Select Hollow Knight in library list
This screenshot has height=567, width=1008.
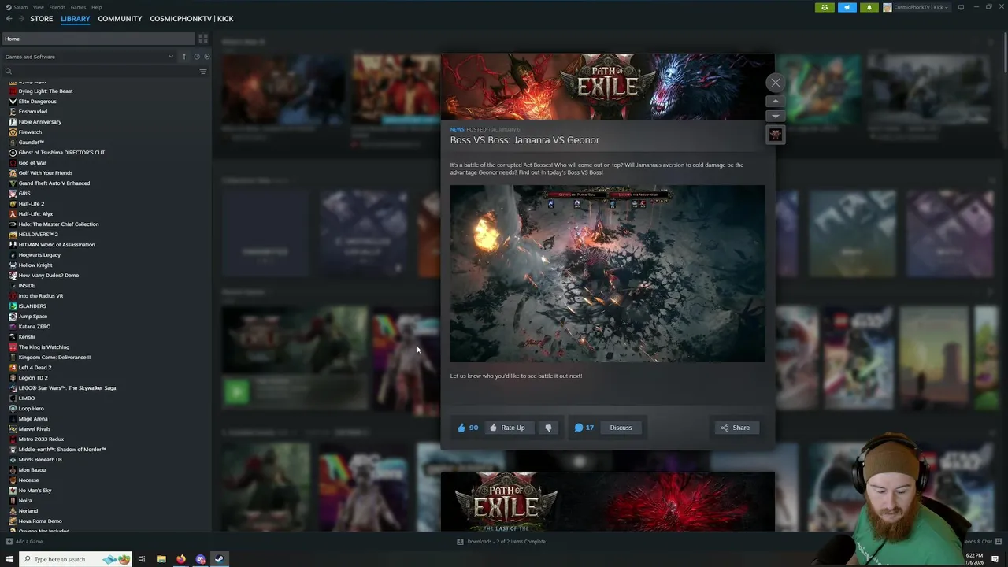click(35, 265)
